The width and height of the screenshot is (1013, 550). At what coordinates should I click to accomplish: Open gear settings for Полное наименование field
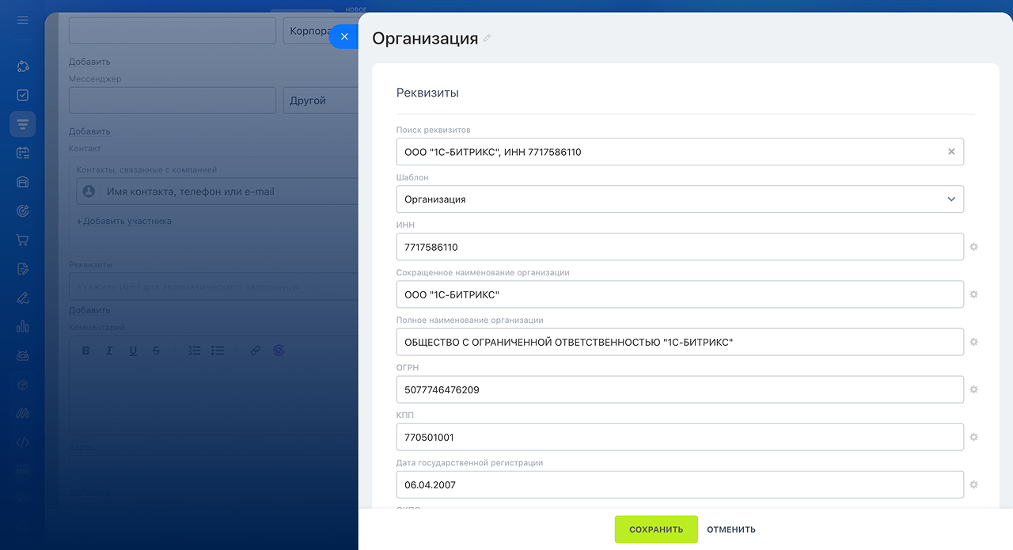[x=974, y=342]
